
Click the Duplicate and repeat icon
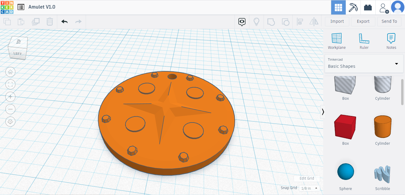tap(36, 22)
